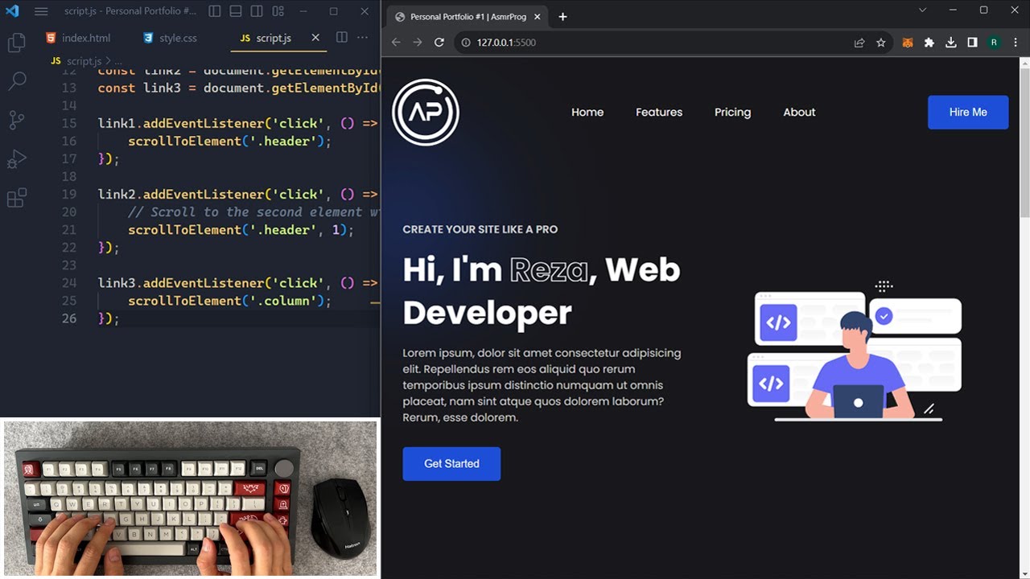Open the Chrome profile avatar R
1030x579 pixels.
[x=994, y=43]
